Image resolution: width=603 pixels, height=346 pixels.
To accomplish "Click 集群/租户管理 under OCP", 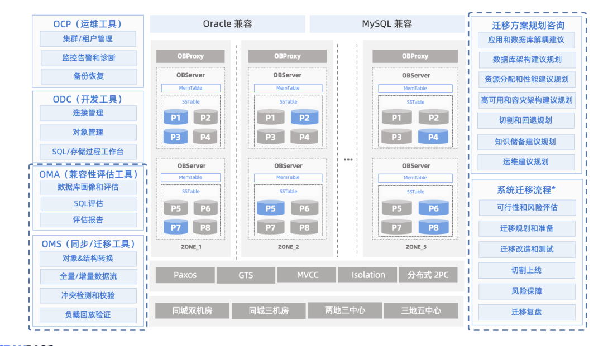I will [x=88, y=39].
